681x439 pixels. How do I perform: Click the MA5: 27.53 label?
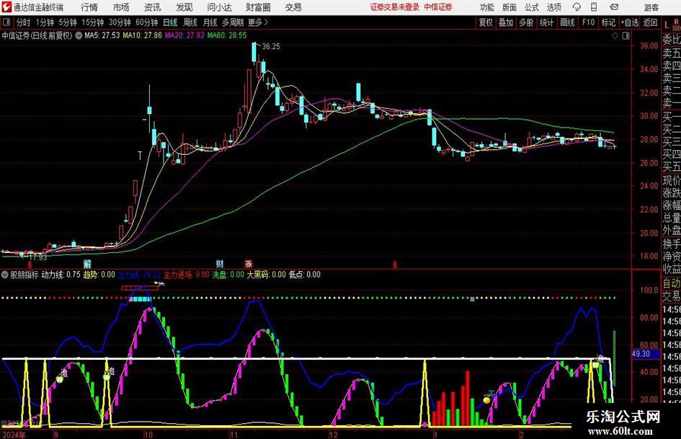click(x=102, y=35)
